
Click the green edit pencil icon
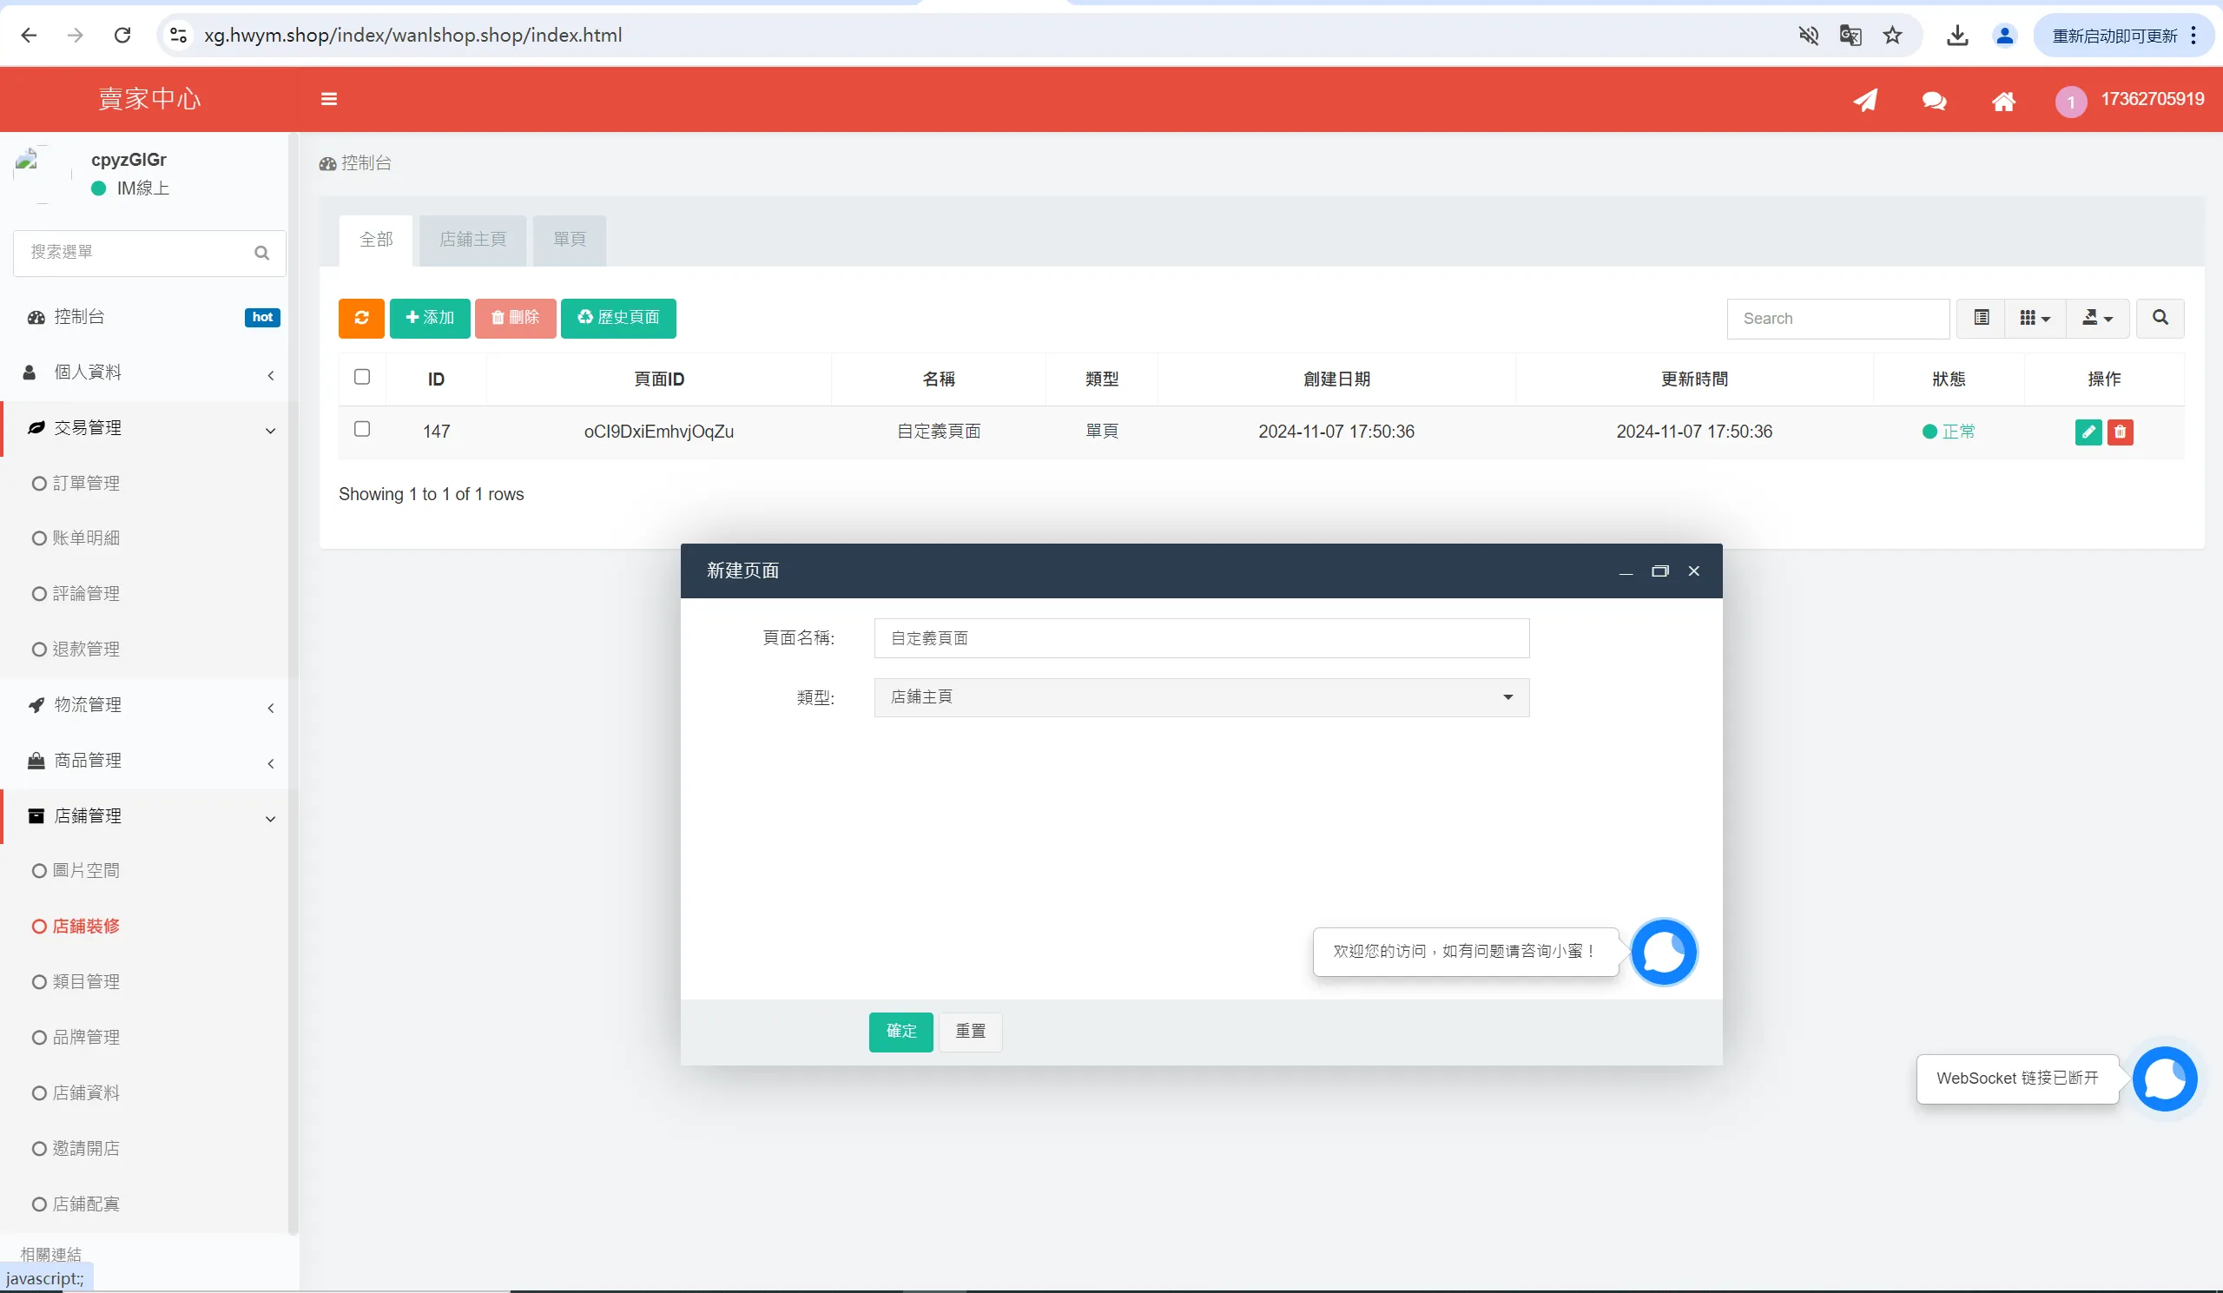[x=2088, y=432]
